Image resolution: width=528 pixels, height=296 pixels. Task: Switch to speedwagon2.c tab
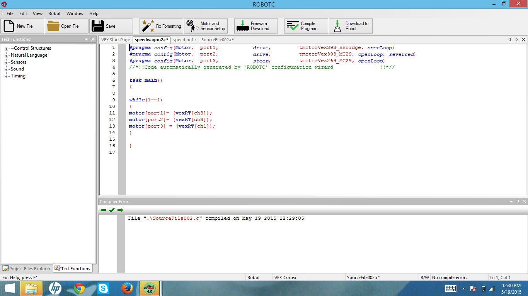tap(152, 40)
